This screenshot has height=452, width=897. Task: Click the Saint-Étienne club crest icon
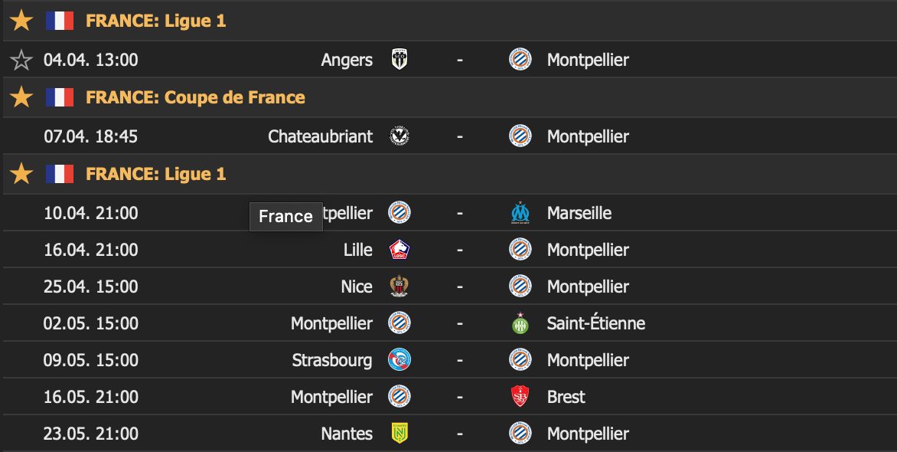point(520,323)
